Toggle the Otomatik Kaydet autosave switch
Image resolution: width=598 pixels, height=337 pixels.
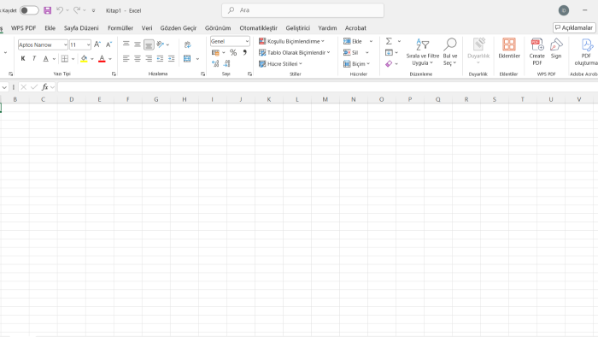click(29, 10)
